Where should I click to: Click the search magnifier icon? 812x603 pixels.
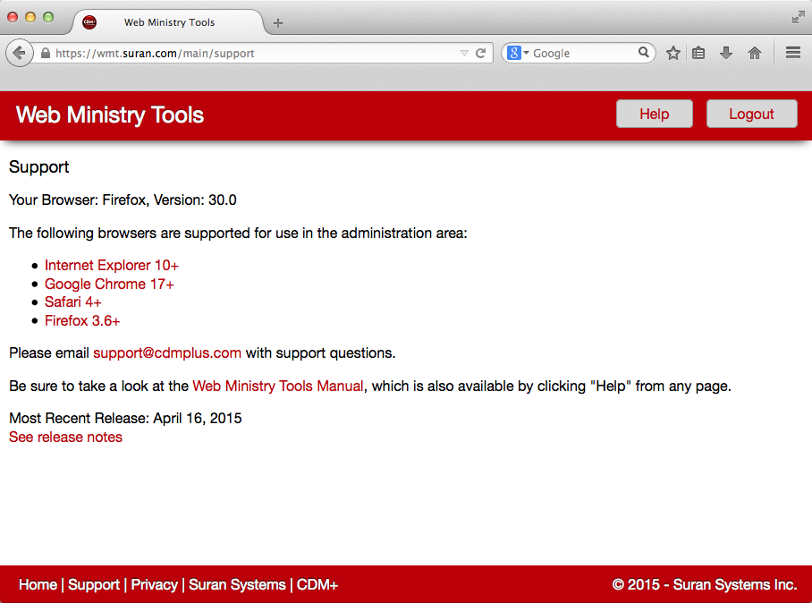coord(644,53)
